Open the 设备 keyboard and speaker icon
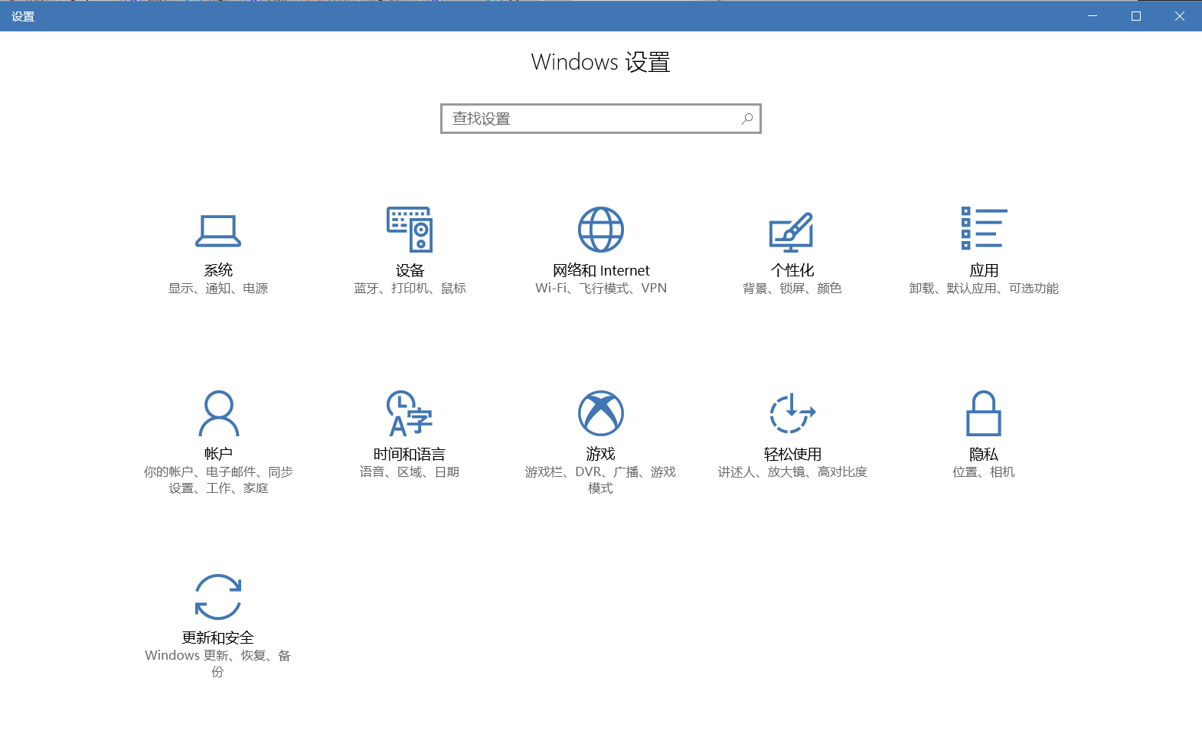Viewport: 1202px width, 734px height. click(410, 230)
